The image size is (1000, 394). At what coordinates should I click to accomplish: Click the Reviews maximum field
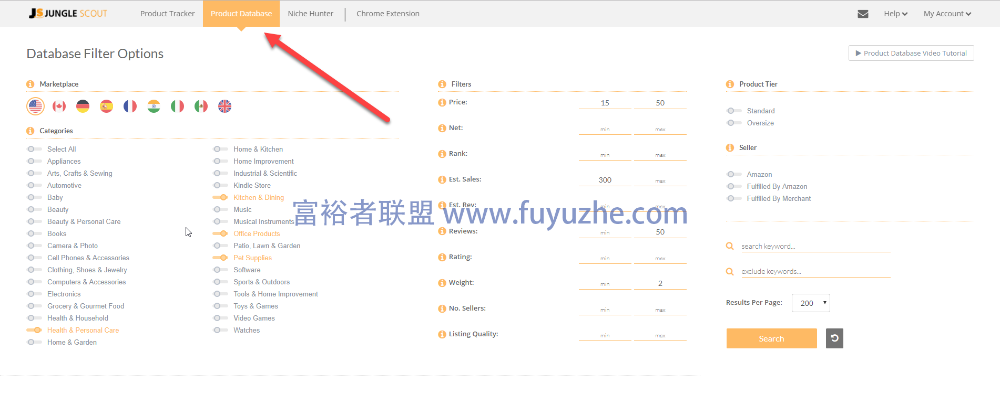[x=660, y=232]
